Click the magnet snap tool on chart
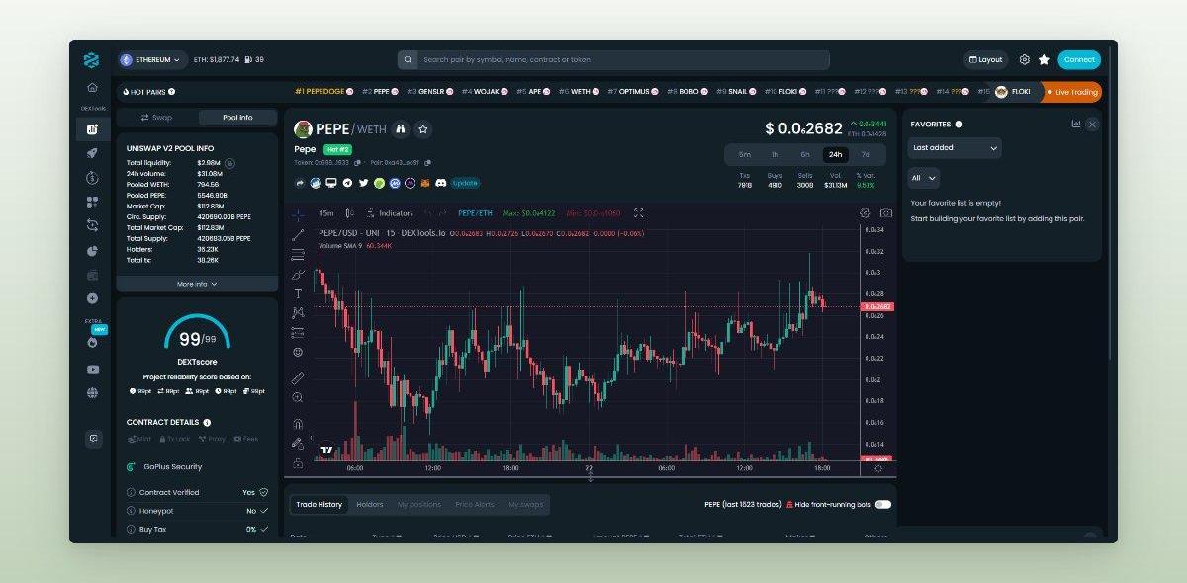The image size is (1187, 583). [x=298, y=424]
